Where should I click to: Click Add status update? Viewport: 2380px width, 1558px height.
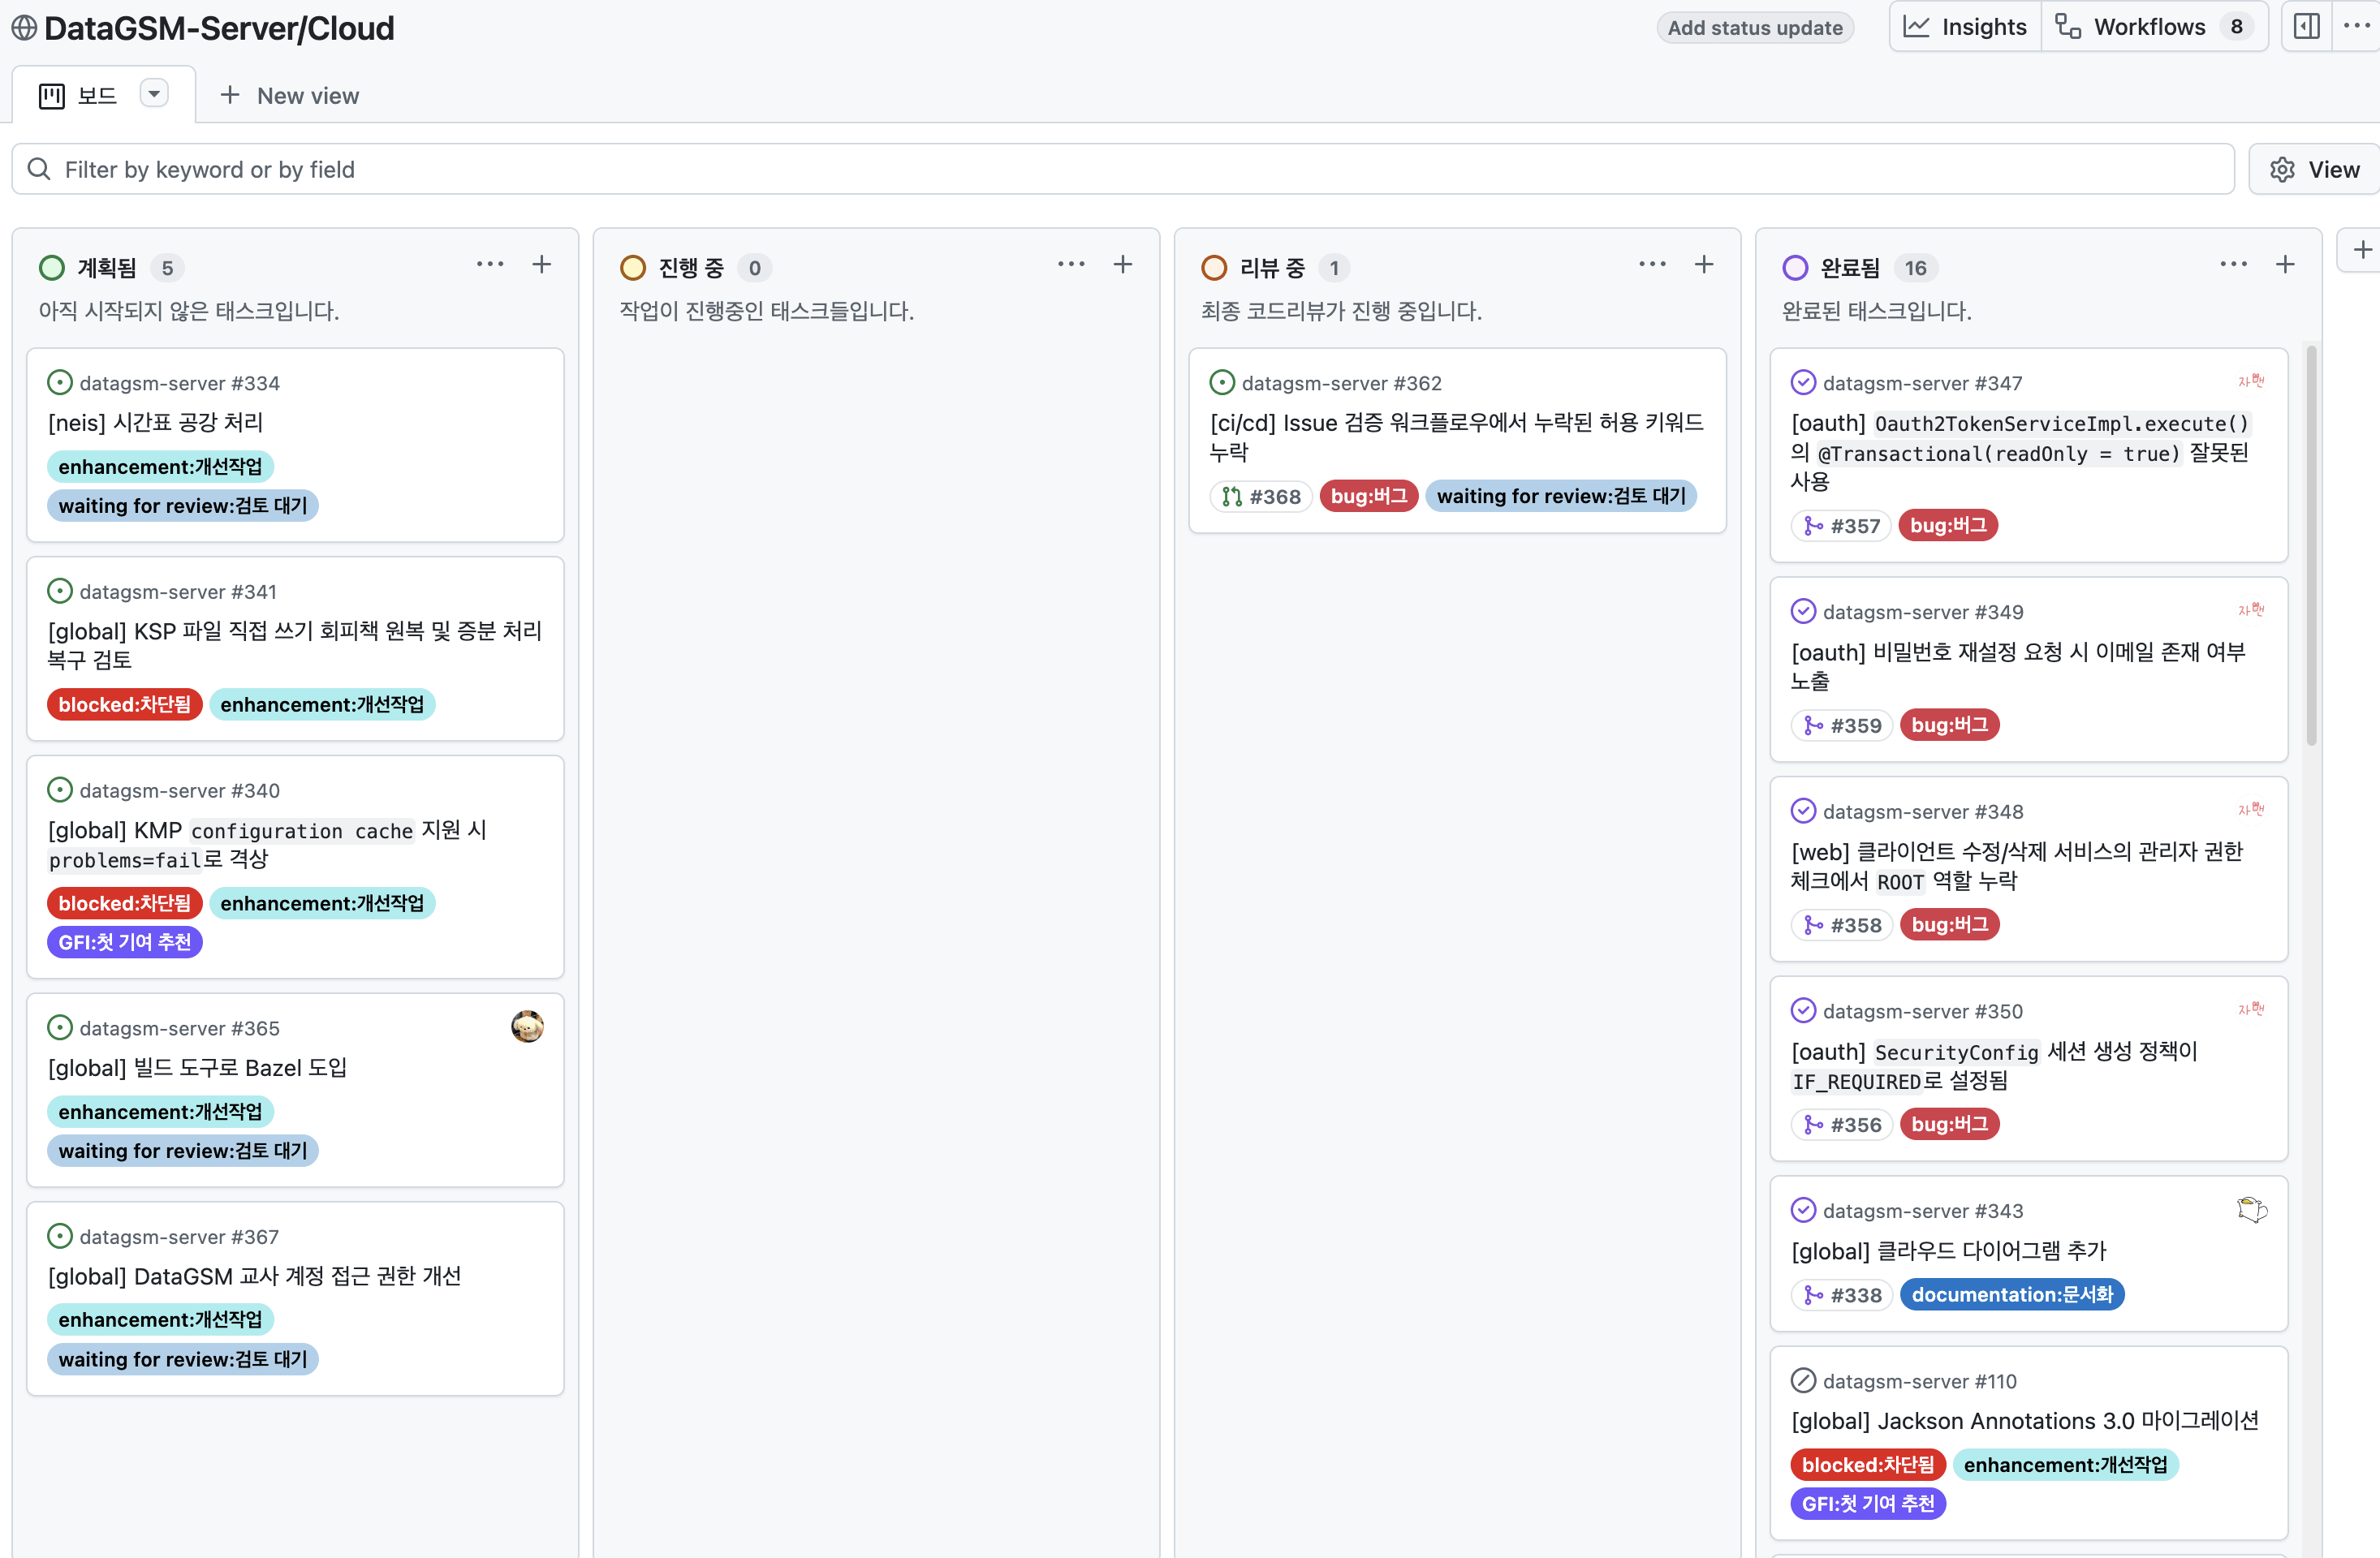point(1755,28)
